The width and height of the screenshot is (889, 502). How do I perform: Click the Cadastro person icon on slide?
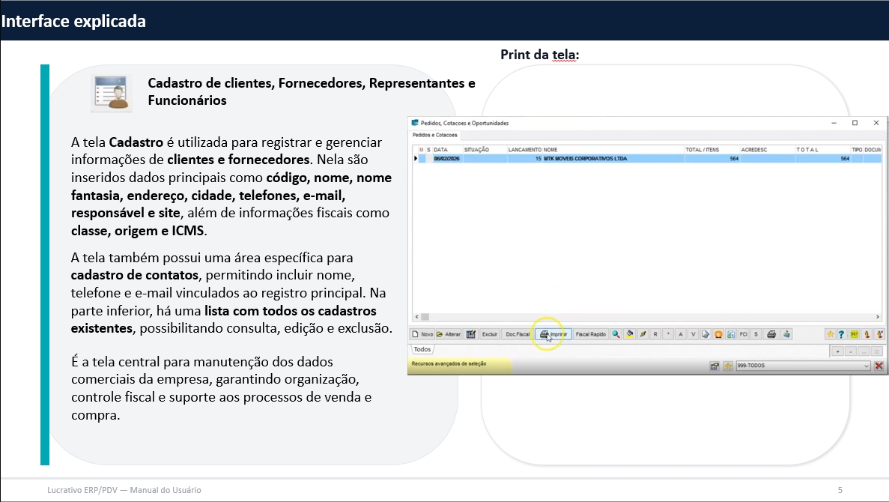112,93
